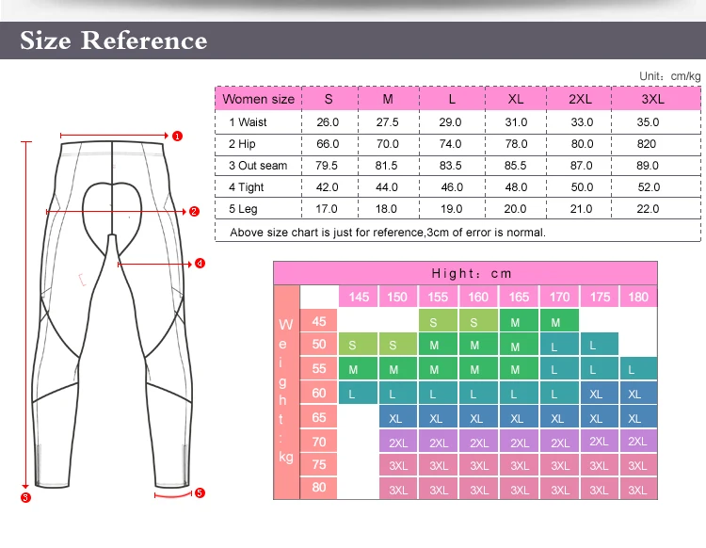This screenshot has height=548, width=706.
Task: Select the "65" weight row label
Action: (319, 417)
